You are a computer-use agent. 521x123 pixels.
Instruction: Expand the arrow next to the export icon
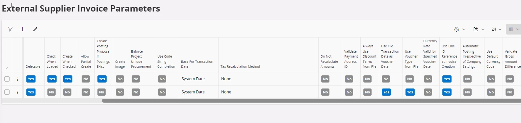coord(483,29)
